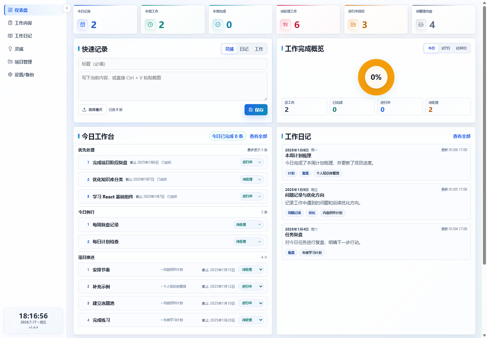Open the diary entry 问题记录与优化方向
Screen dimensions: 487x338
(376, 202)
